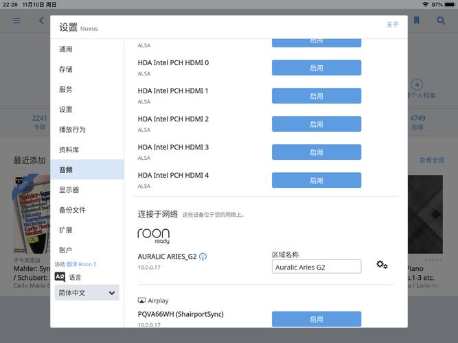The width and height of the screenshot is (458, 343).
Task: Select the 备份文件 settings tab
Action: tap(87, 210)
